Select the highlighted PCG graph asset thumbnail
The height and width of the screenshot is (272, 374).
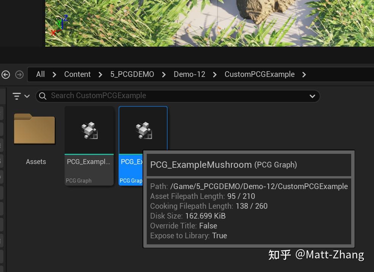pyautogui.click(x=143, y=130)
